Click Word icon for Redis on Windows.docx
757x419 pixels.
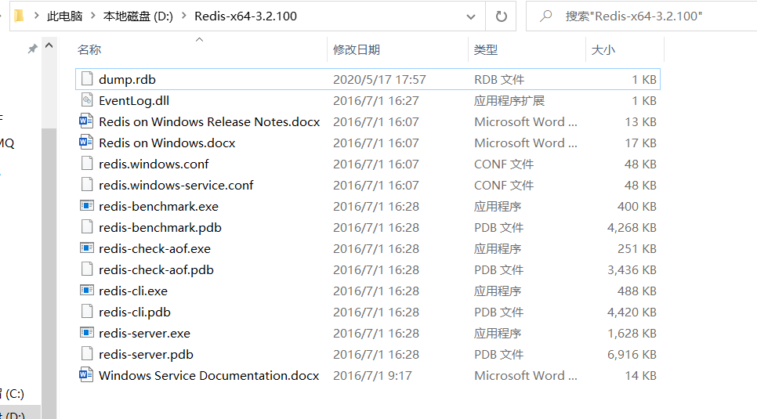tap(86, 142)
